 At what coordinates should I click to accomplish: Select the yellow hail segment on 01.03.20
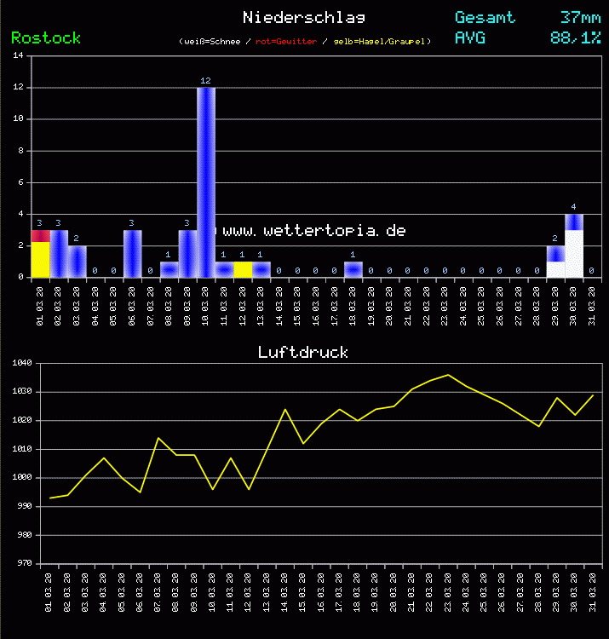click(40, 260)
